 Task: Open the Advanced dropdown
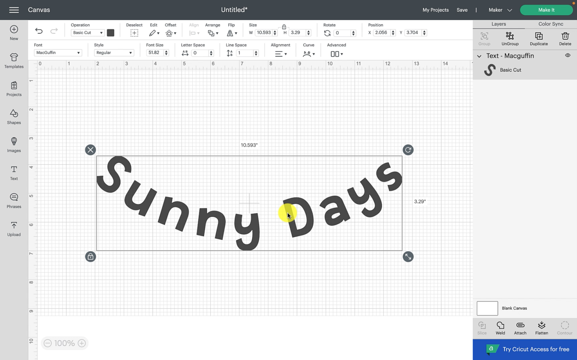tap(337, 54)
